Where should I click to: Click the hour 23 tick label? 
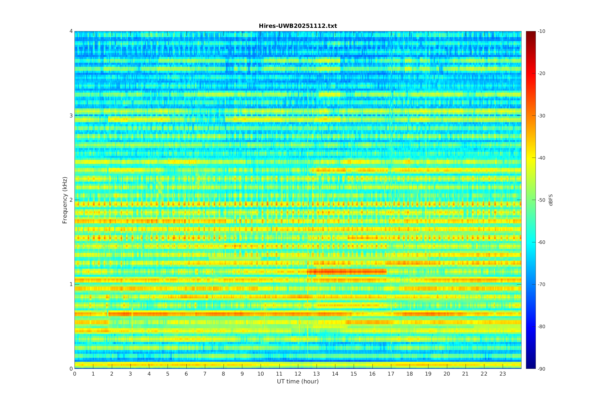502,374
